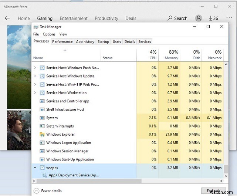Click the Microsoft Store Search button
237x196 pixels.
pyautogui.click(x=177, y=18)
